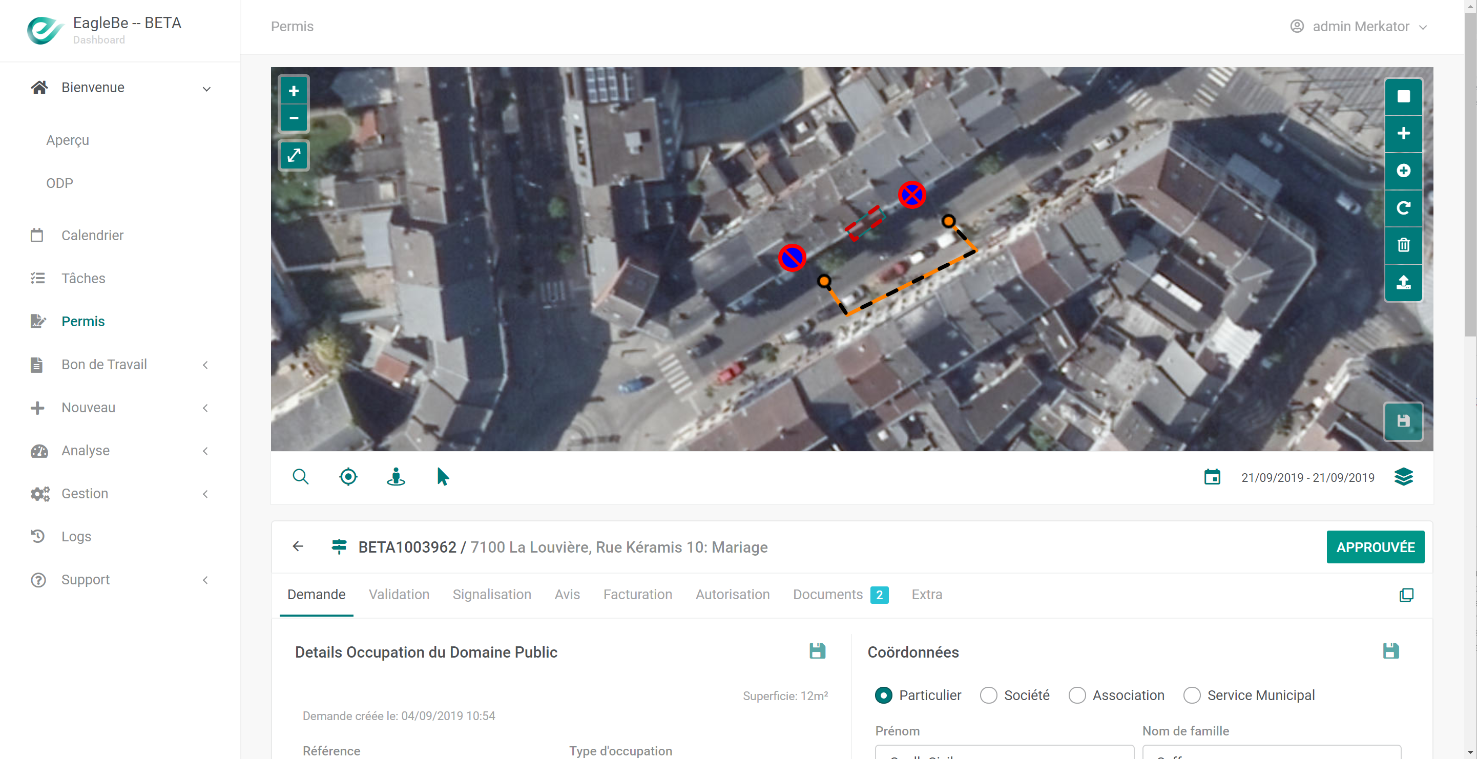
Task: Click the date range 21/09/2019 - 21/09/2019
Action: [1307, 477]
